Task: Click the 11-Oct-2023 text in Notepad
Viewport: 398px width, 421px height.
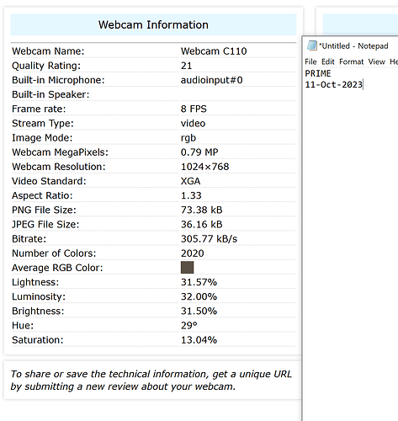Action: pyautogui.click(x=334, y=84)
